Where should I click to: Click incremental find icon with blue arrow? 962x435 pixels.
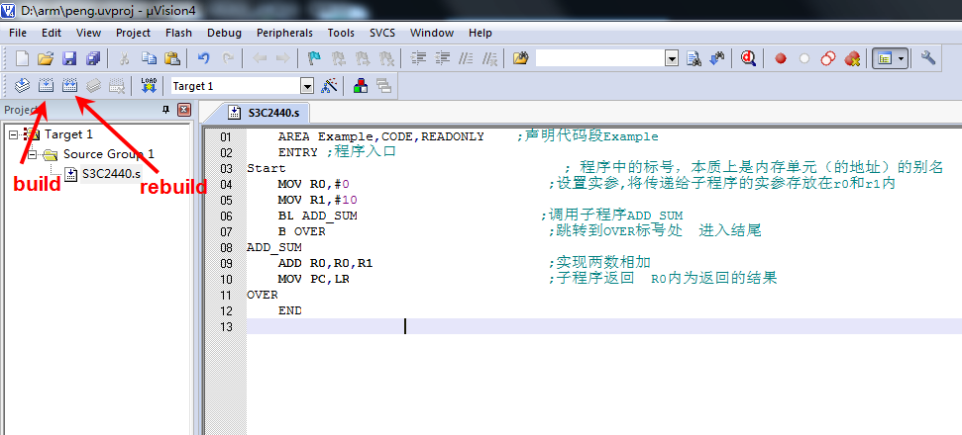tap(716, 58)
